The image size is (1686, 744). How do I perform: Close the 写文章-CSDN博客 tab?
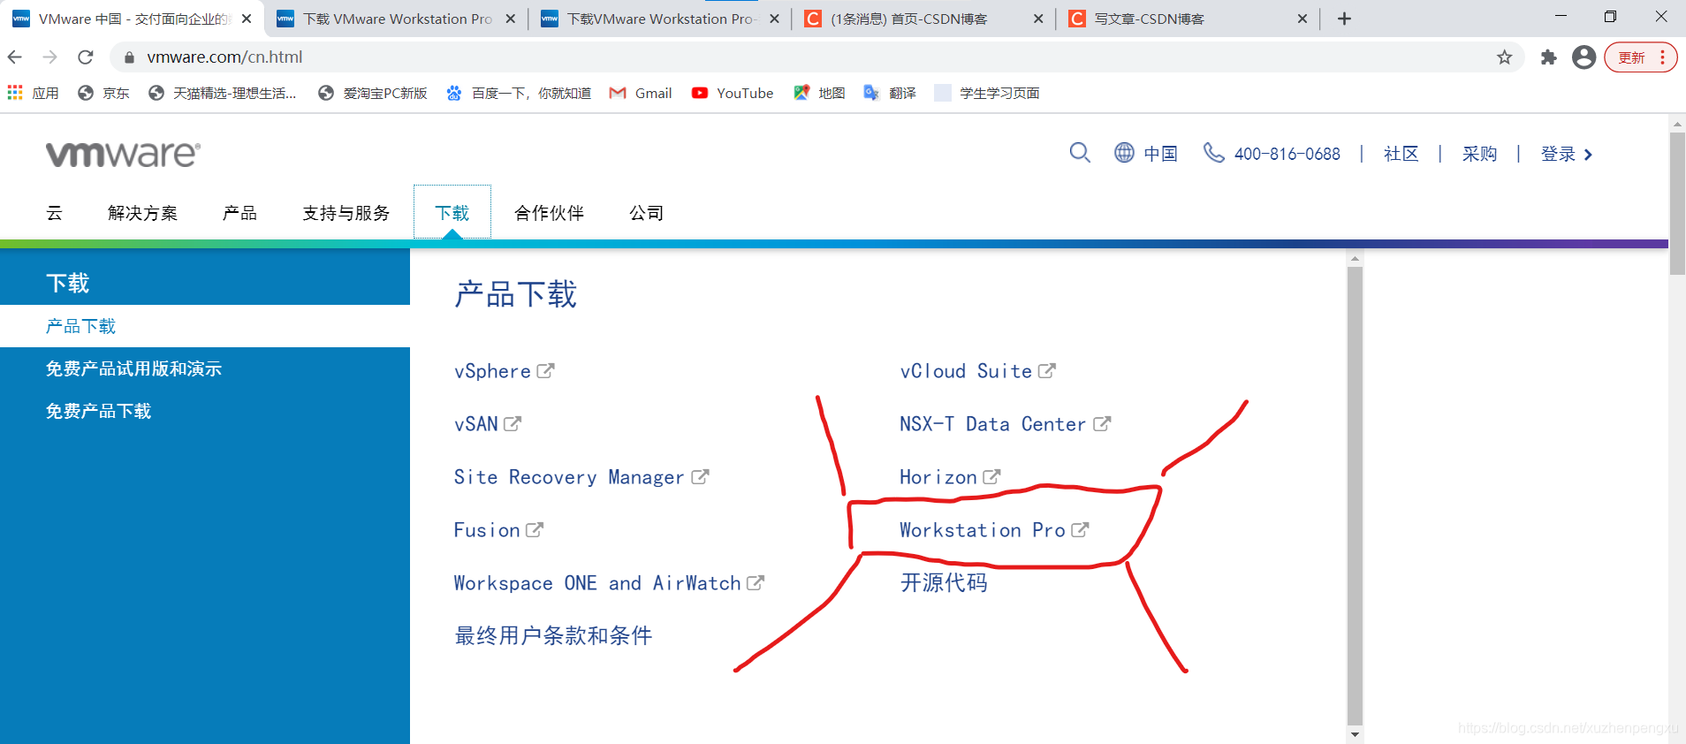pos(1302,19)
